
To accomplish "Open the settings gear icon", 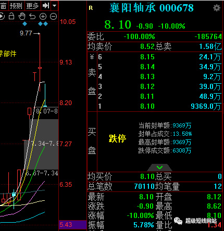I will click(x=217, y=8).
